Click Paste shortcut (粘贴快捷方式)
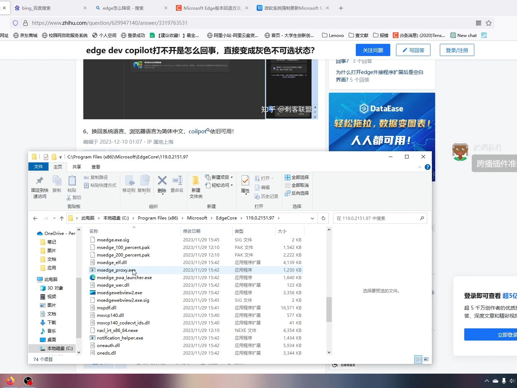The image size is (517, 388). tap(100, 185)
